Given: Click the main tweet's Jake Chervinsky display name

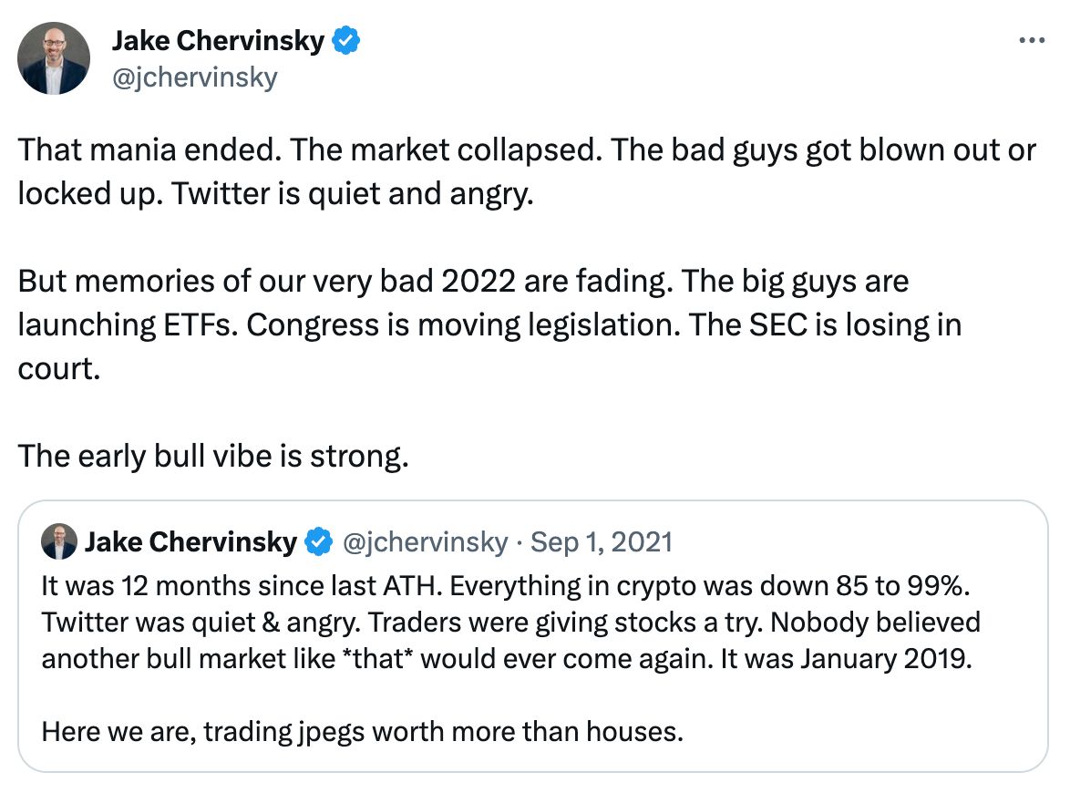Looking at the screenshot, I should (x=218, y=41).
